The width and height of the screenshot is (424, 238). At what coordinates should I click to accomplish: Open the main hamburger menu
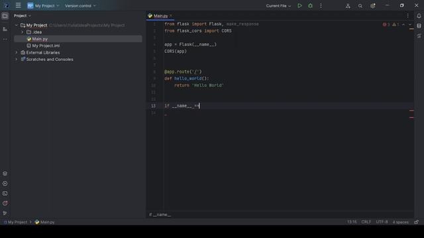coord(18,5)
